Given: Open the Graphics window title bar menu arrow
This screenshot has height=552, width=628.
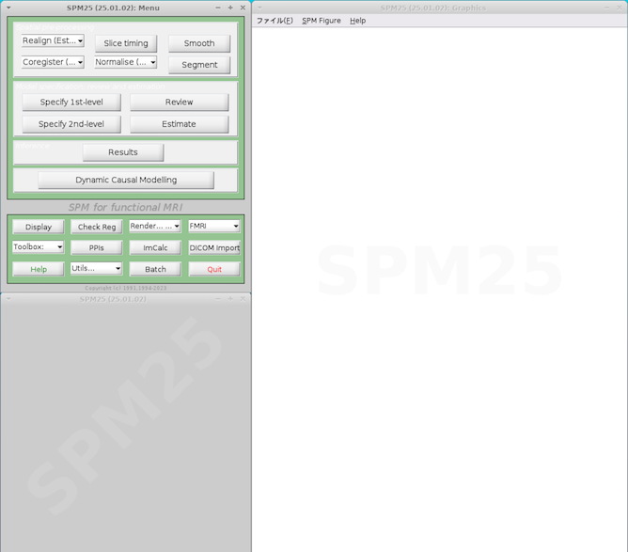Looking at the screenshot, I should 259,8.
